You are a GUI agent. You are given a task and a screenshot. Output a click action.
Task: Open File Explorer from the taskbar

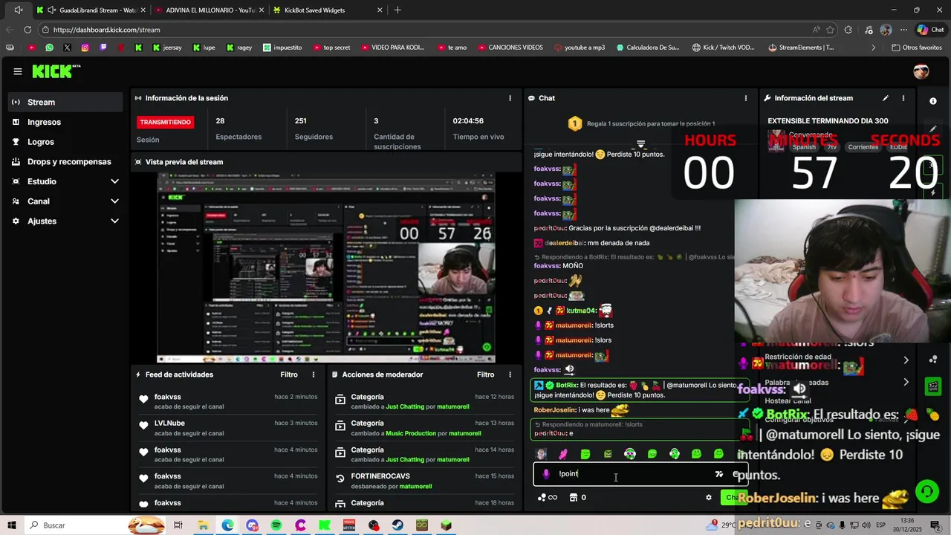pyautogui.click(x=203, y=525)
